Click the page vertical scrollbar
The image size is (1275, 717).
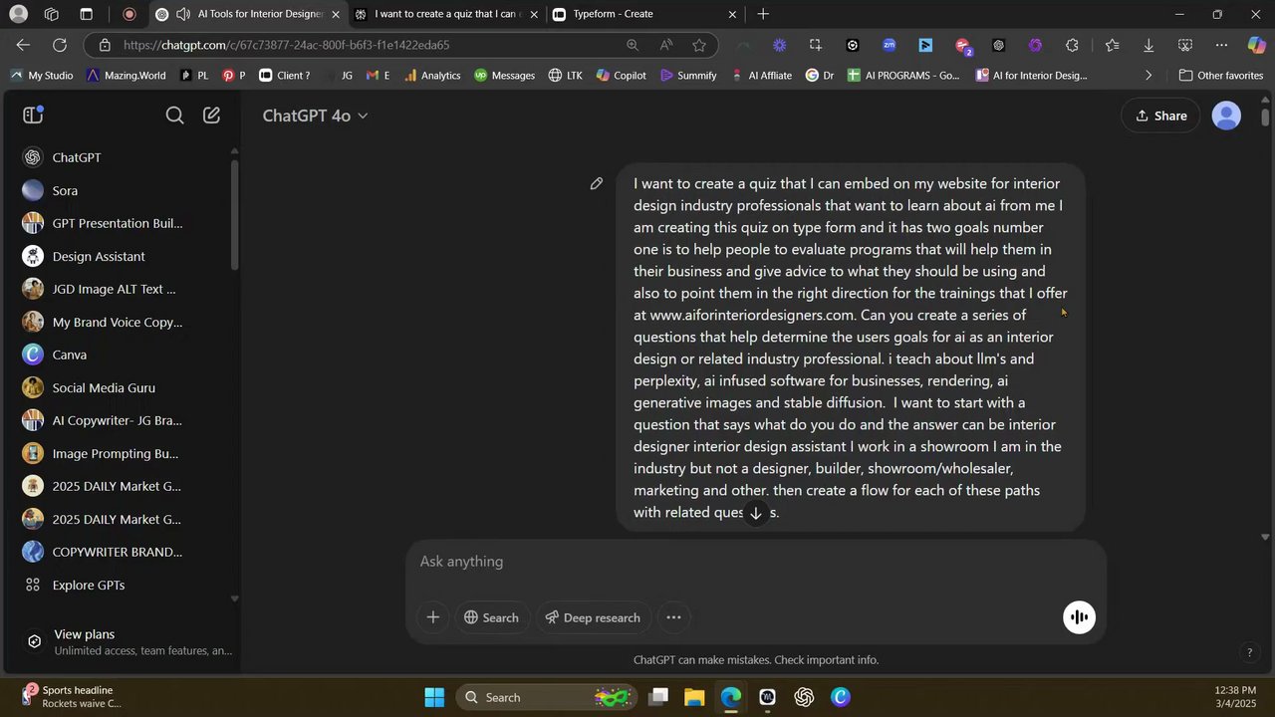click(1266, 118)
